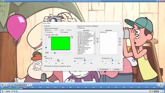Select the 4:3 aspect ratio radio button
165x93 pixels.
click(x=55, y=30)
